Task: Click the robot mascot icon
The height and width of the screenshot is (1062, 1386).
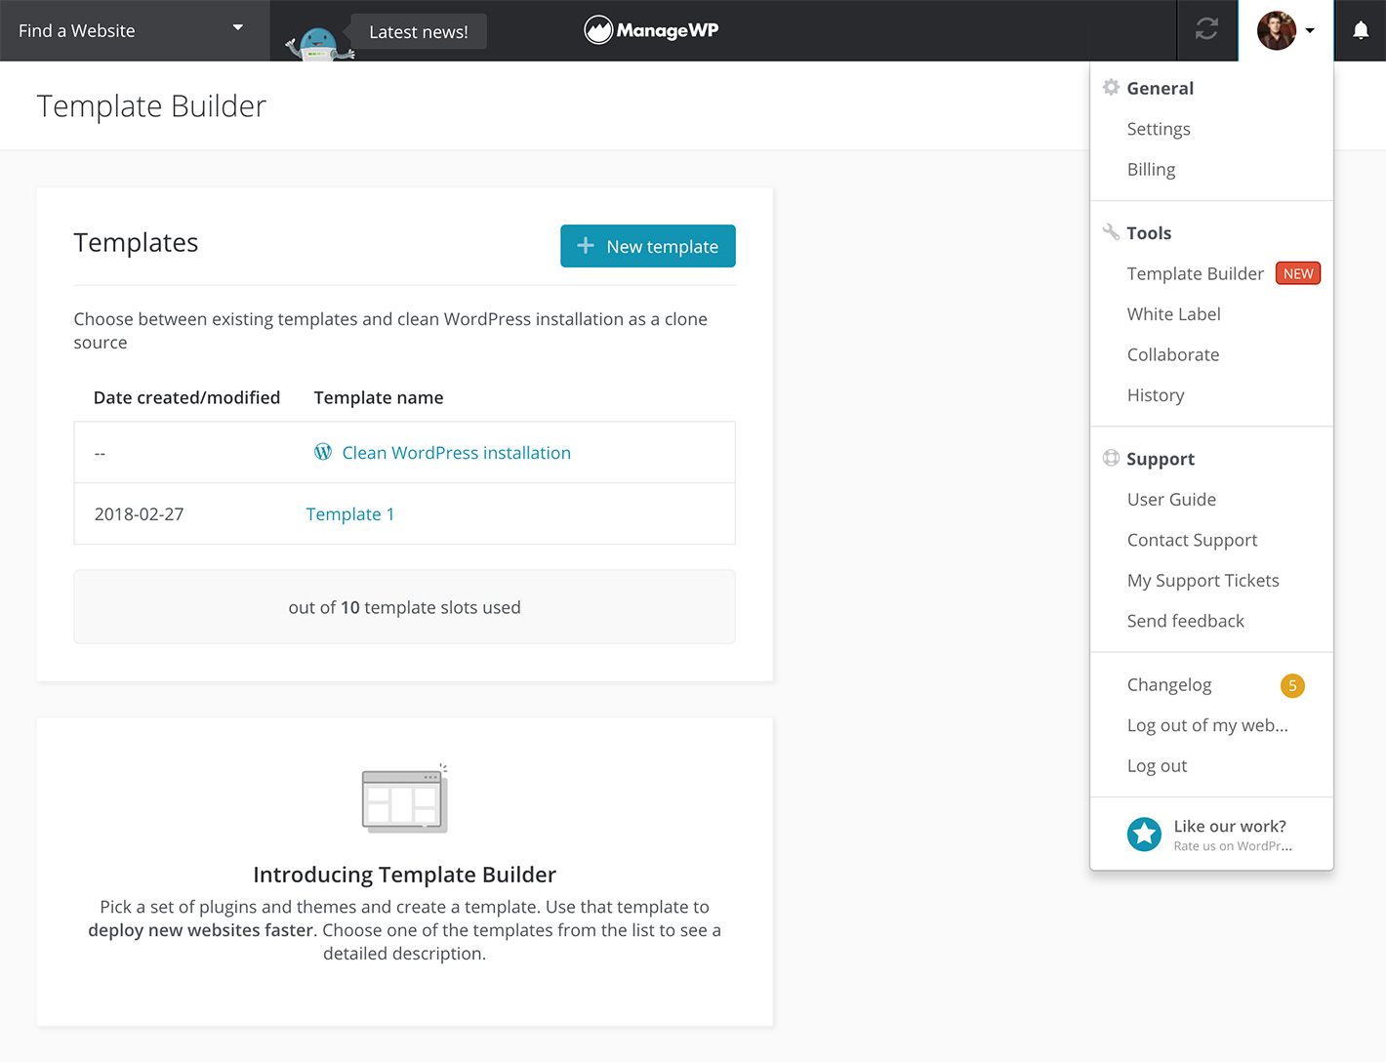Action: pyautogui.click(x=318, y=44)
